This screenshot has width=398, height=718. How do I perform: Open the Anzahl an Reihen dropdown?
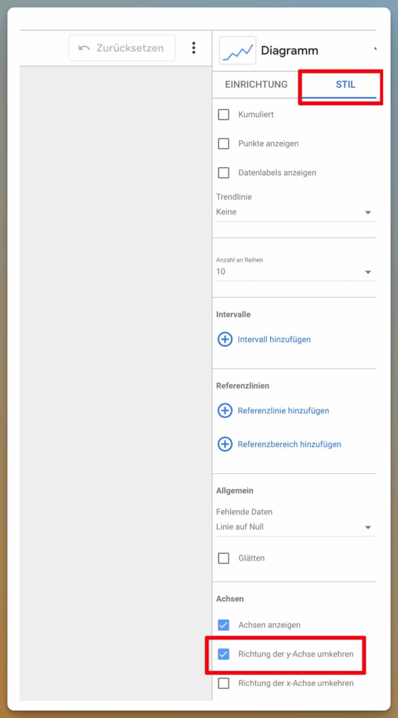[295, 272]
